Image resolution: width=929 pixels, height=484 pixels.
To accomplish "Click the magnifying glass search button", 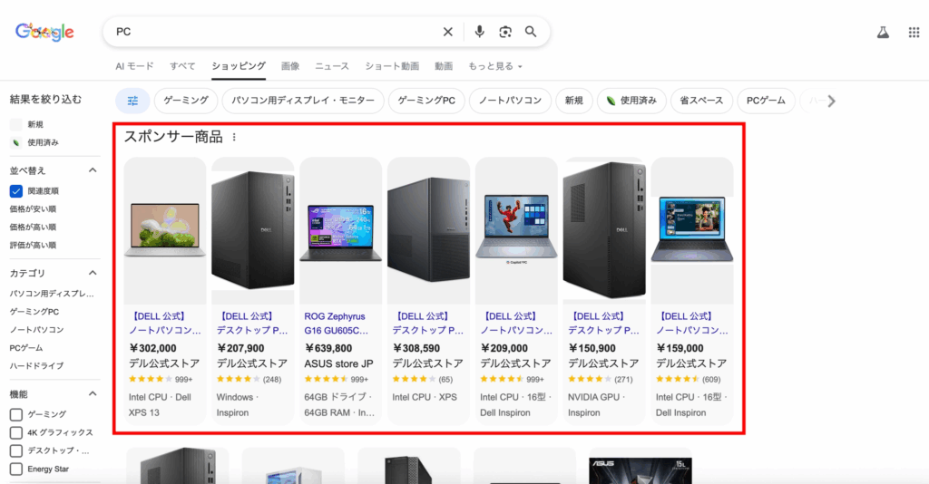I will click(x=531, y=32).
